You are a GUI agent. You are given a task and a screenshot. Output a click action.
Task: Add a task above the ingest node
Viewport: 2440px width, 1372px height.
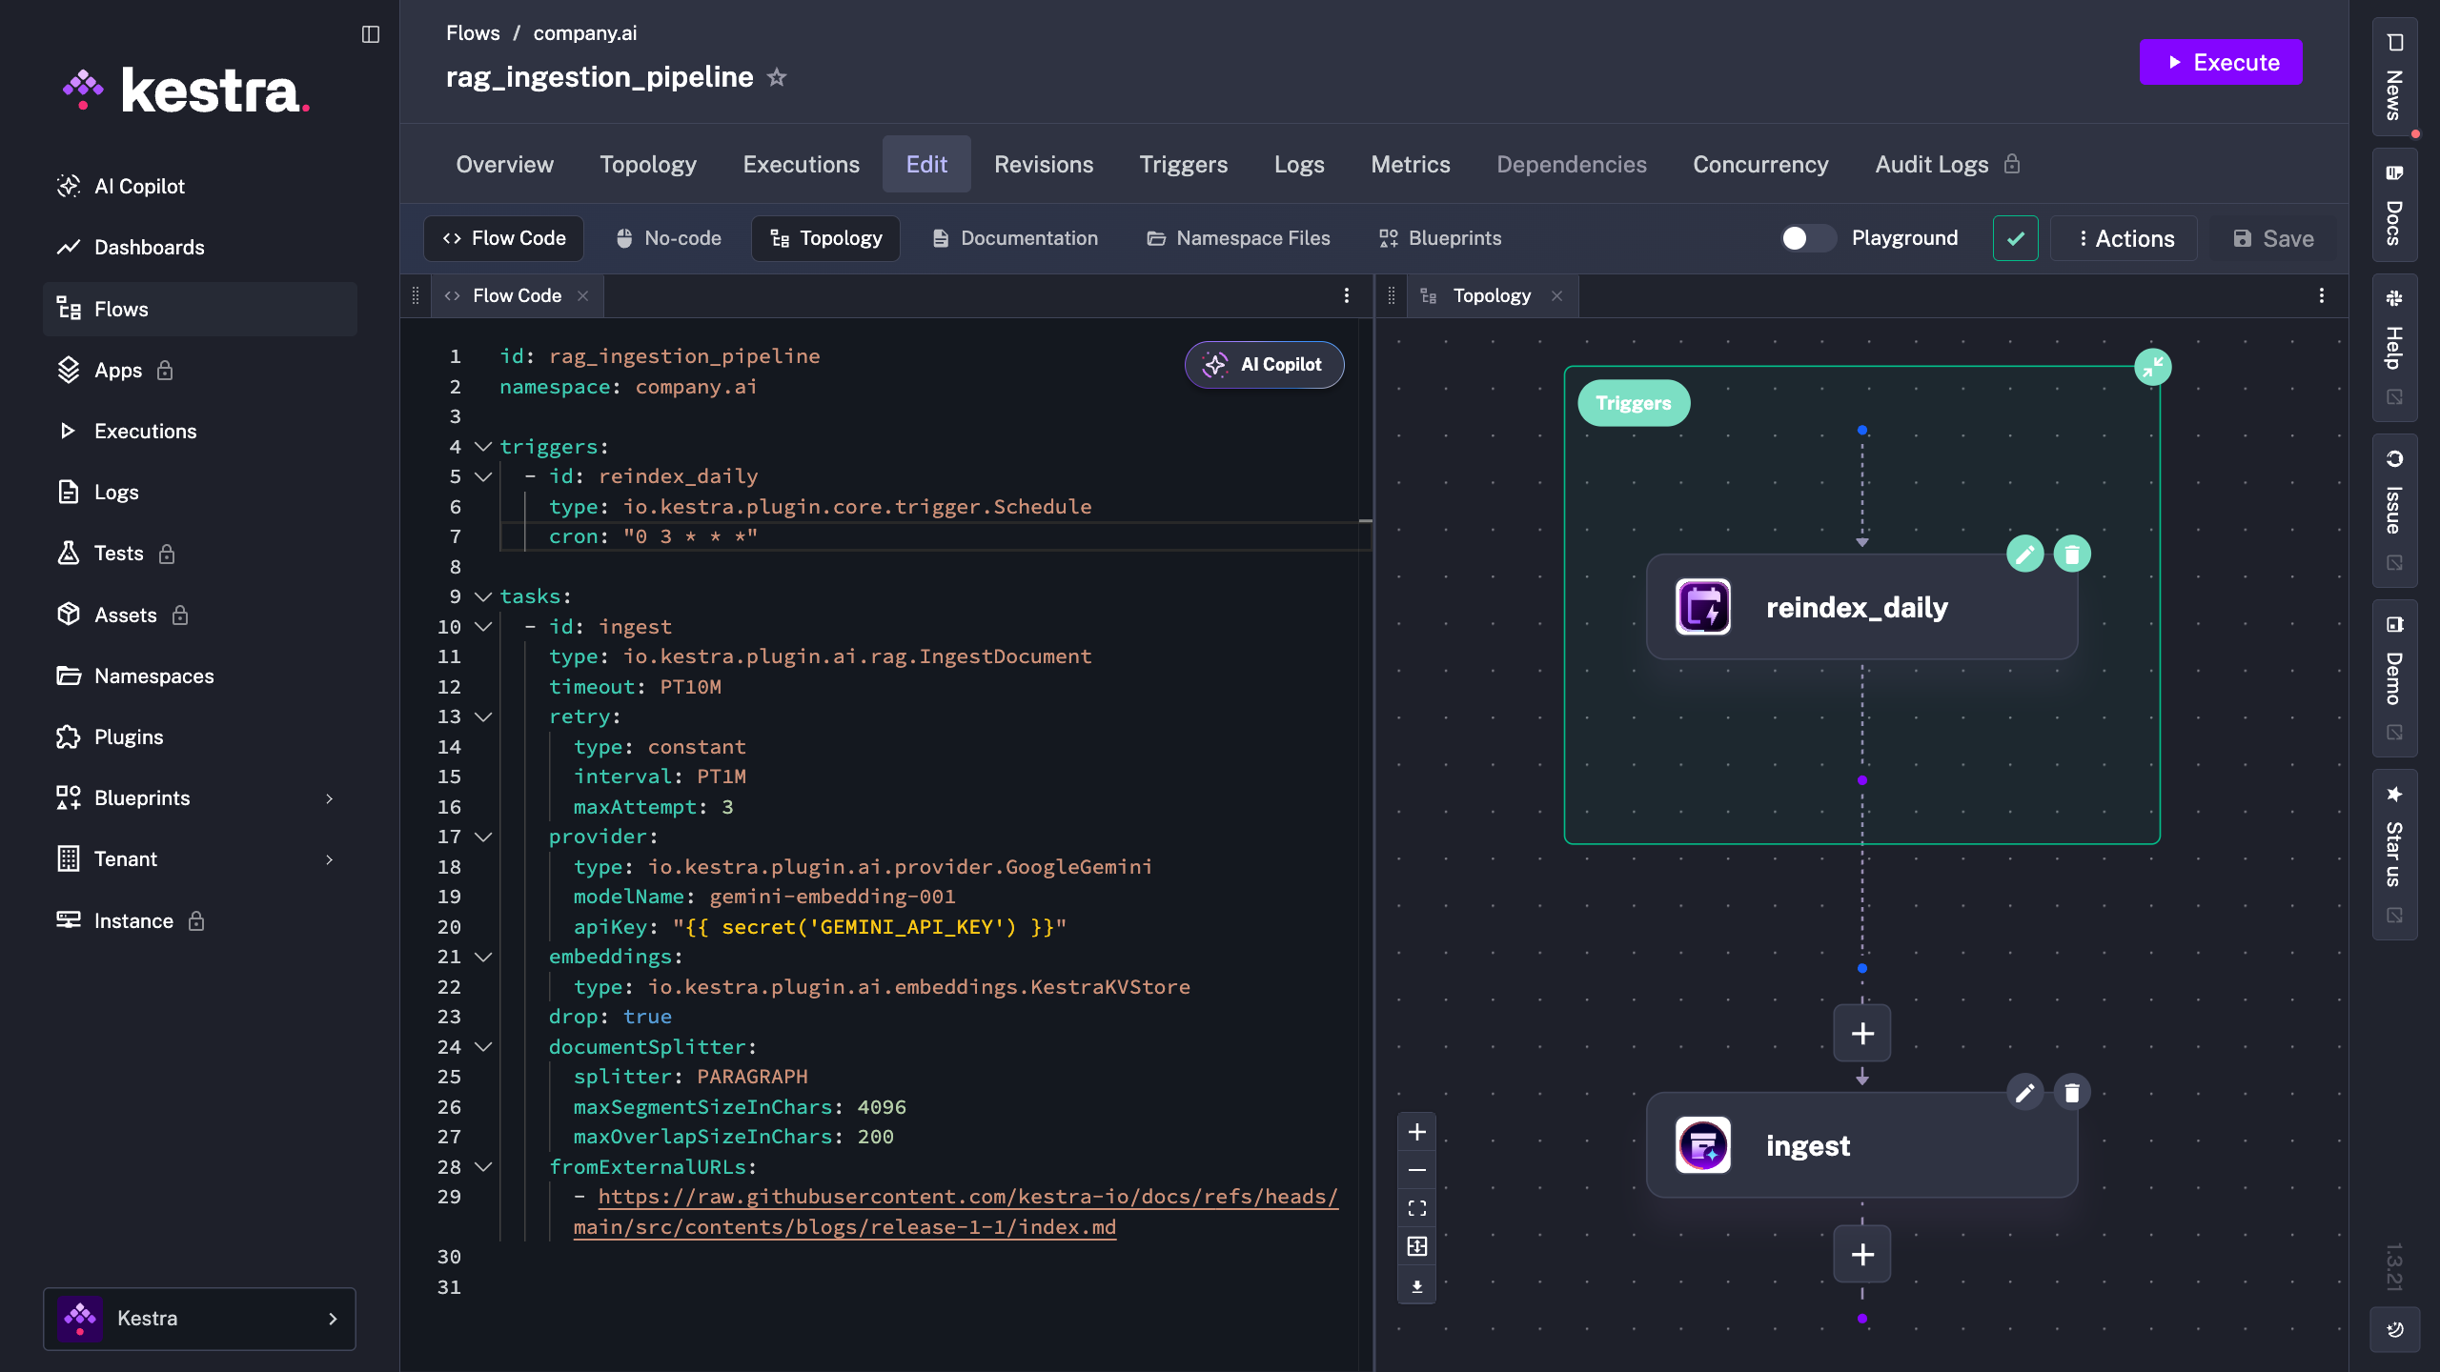(1862, 1034)
